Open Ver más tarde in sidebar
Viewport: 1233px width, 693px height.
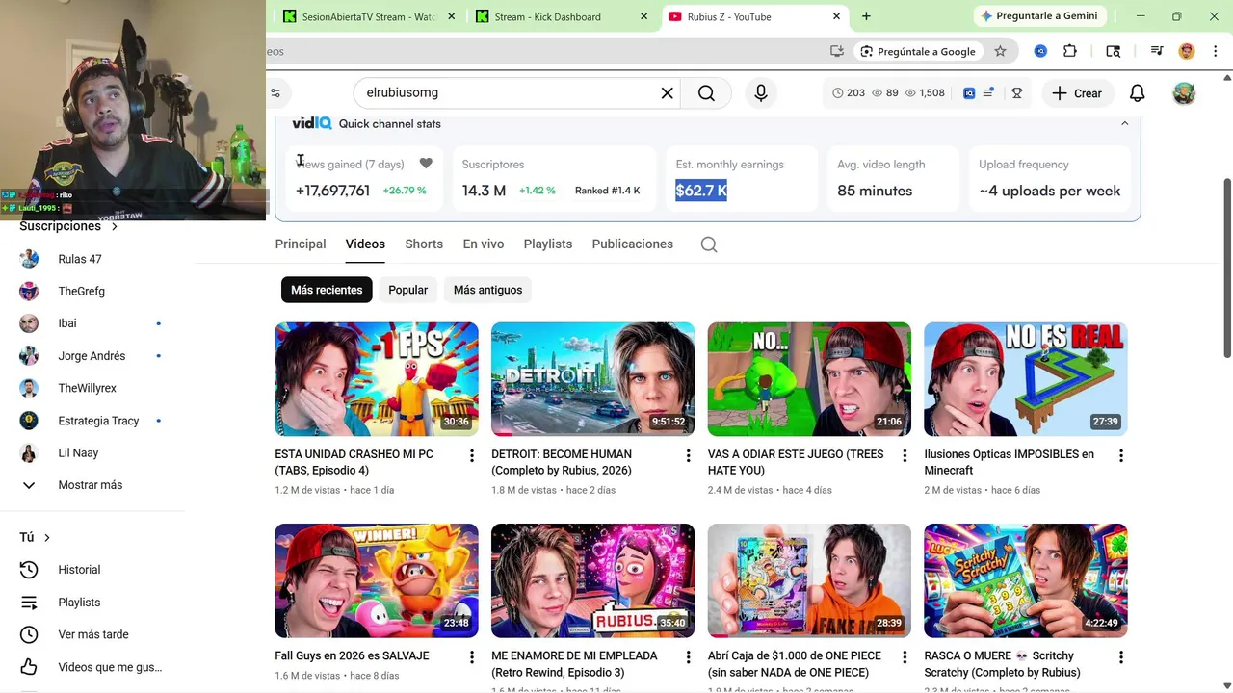[92, 634]
